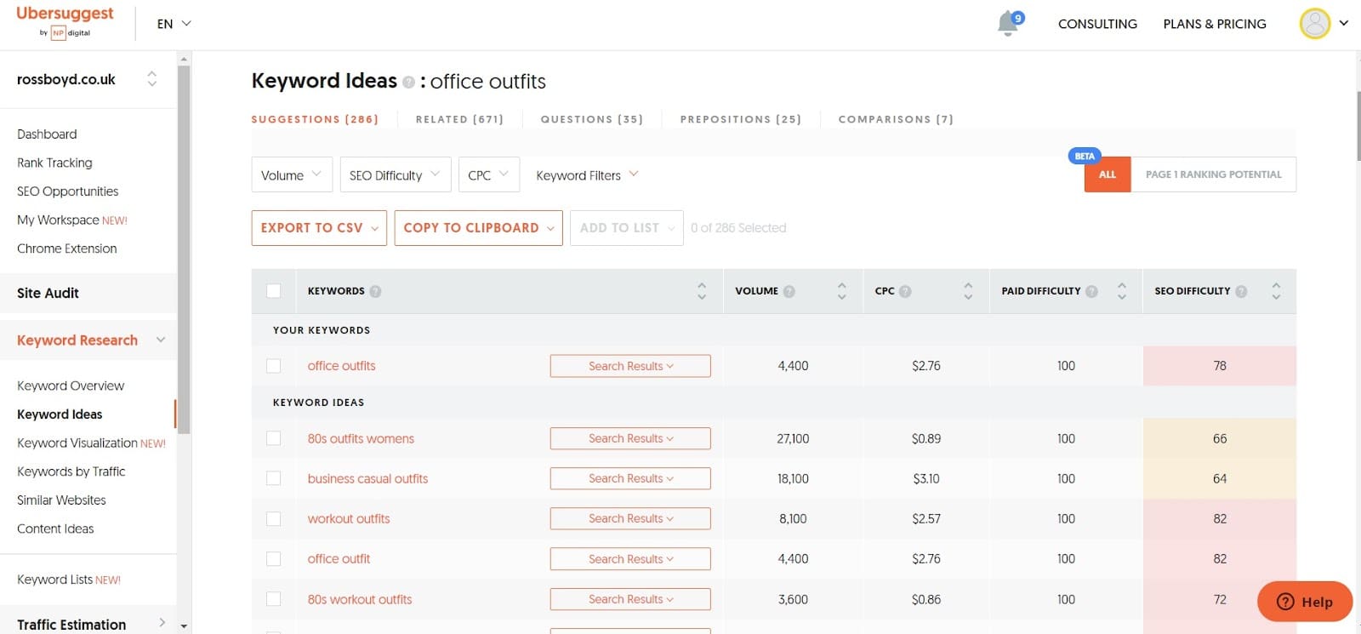Open the rossboyd.co.uk project selector
1361x634 pixels.
coord(88,79)
